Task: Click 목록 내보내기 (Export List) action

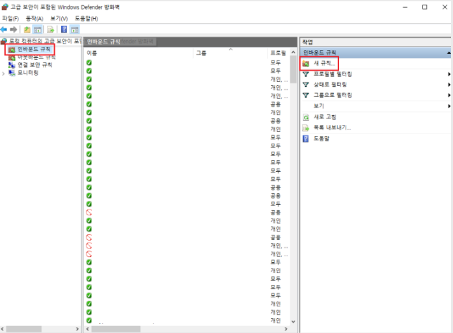Action: click(x=332, y=127)
